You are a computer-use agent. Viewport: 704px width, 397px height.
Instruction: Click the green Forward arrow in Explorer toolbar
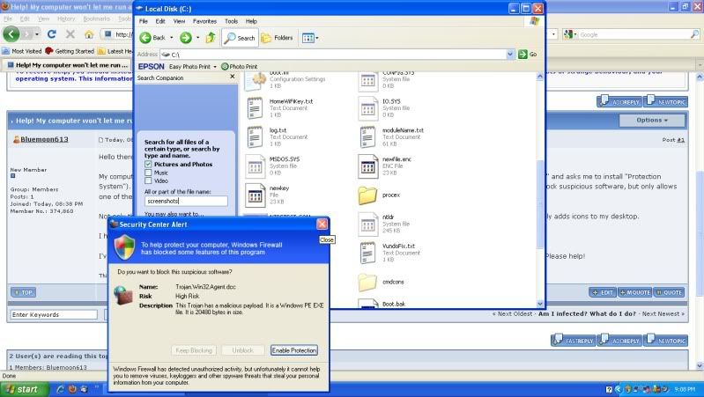pyautogui.click(x=185, y=38)
